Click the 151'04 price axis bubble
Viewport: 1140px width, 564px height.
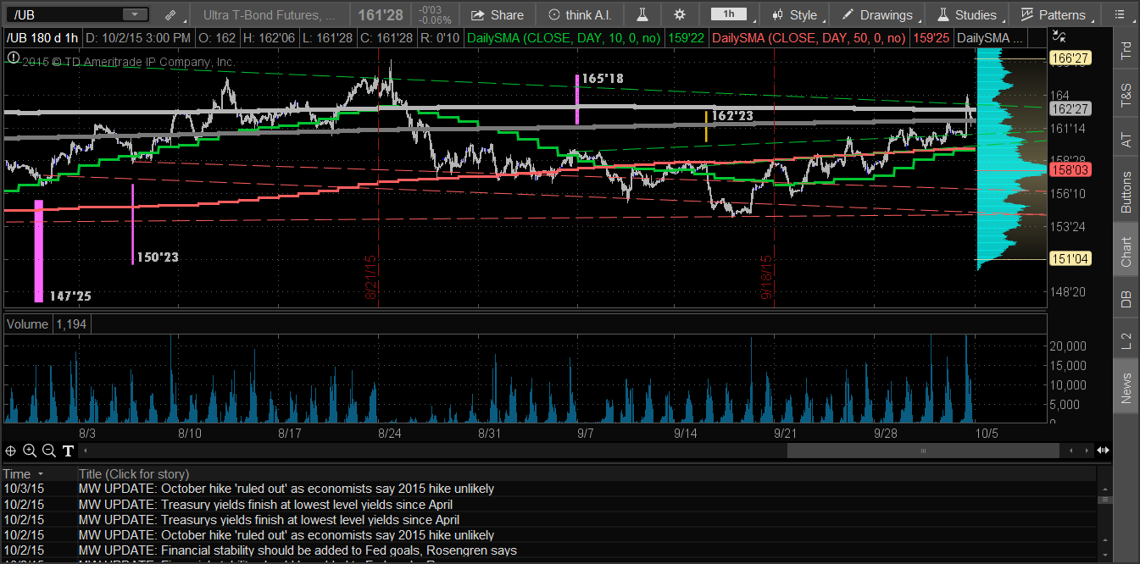pos(1069,259)
